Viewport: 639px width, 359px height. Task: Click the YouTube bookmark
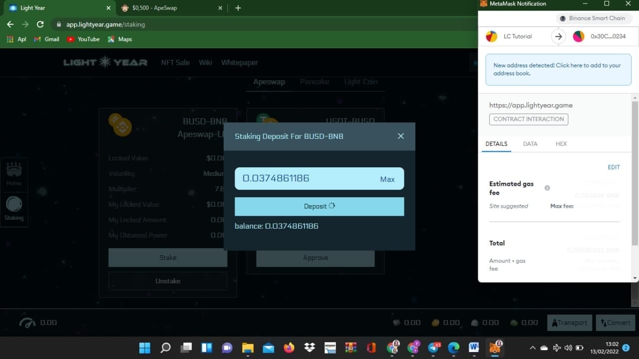pyautogui.click(x=83, y=39)
